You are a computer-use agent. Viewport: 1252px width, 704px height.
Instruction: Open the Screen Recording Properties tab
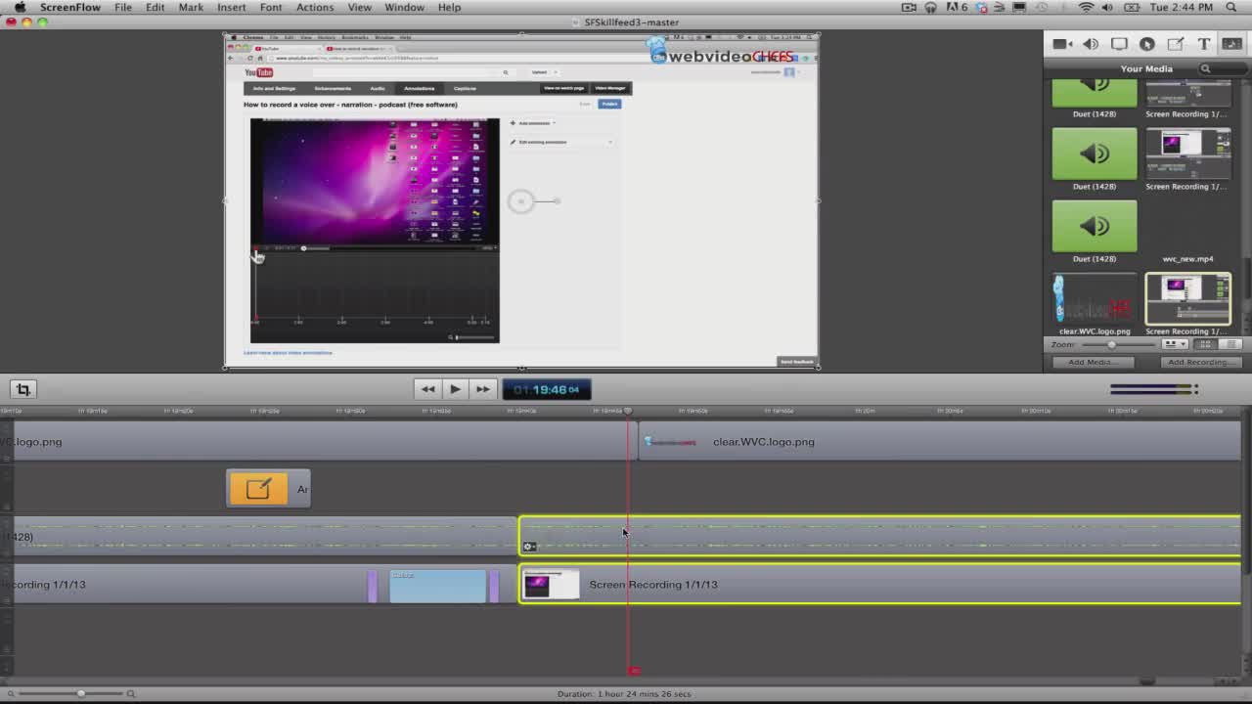(x=1119, y=44)
